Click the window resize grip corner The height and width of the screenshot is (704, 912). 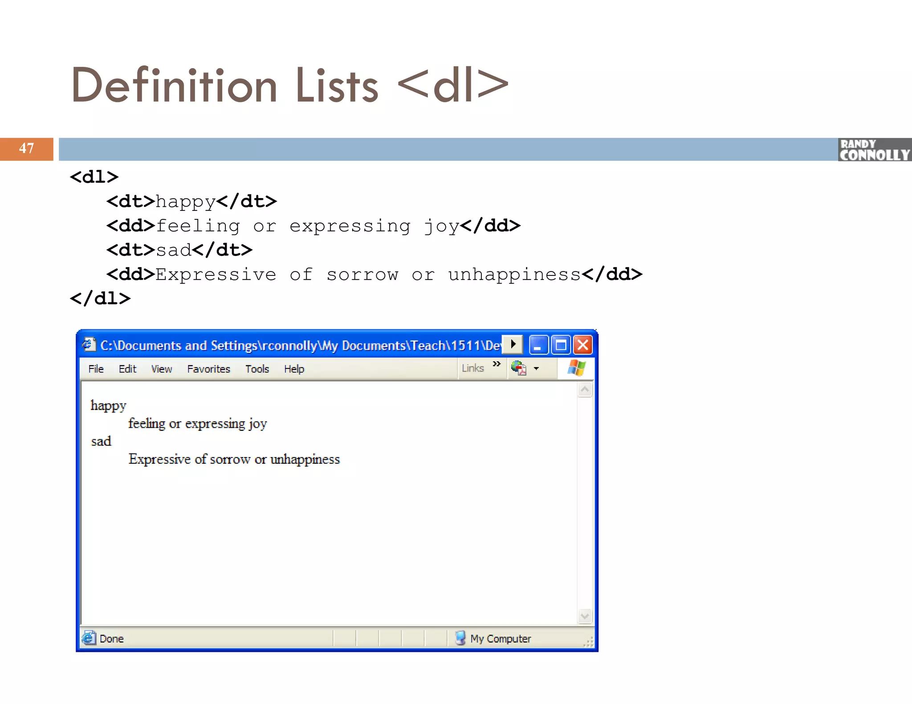tap(588, 641)
